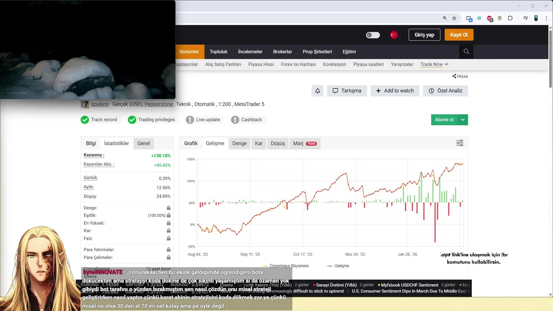Open the Extensions puzzle-piece menu
Viewport: 553px width, 311px height.
pos(510,18)
